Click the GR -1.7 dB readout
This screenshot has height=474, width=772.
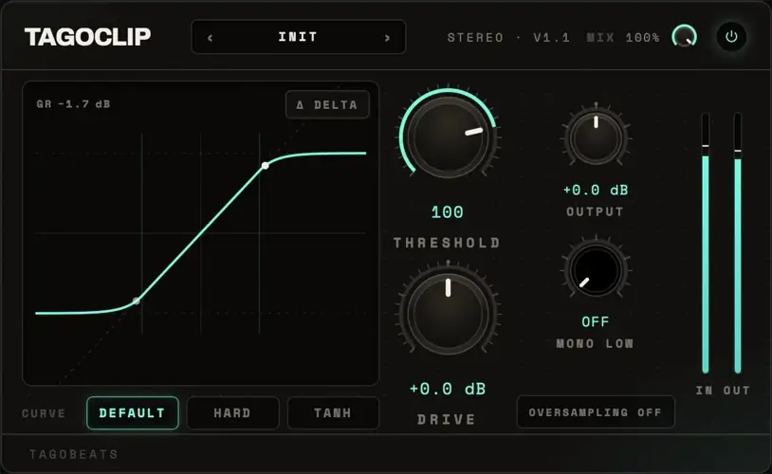[x=73, y=104]
